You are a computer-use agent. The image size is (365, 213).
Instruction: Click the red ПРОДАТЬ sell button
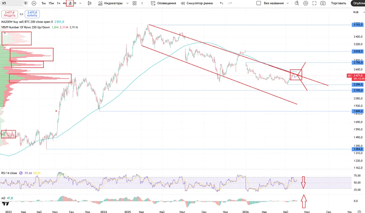9,14
